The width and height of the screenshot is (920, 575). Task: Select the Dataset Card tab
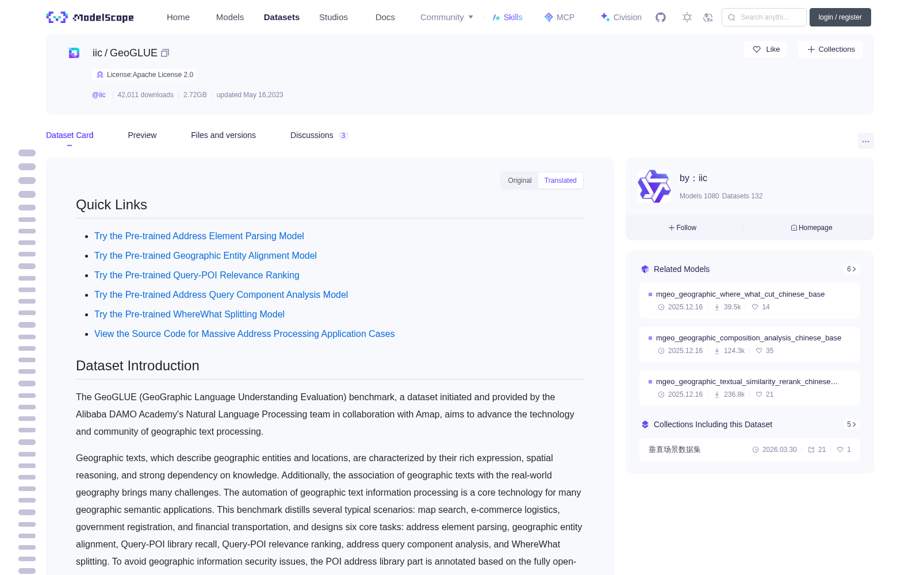click(x=70, y=135)
